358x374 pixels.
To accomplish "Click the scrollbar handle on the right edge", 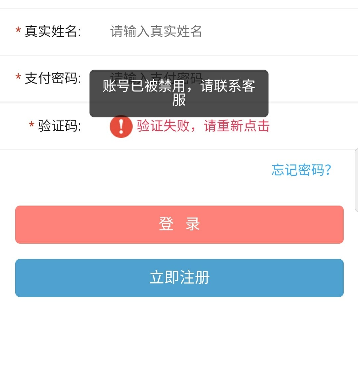I will (356, 179).
